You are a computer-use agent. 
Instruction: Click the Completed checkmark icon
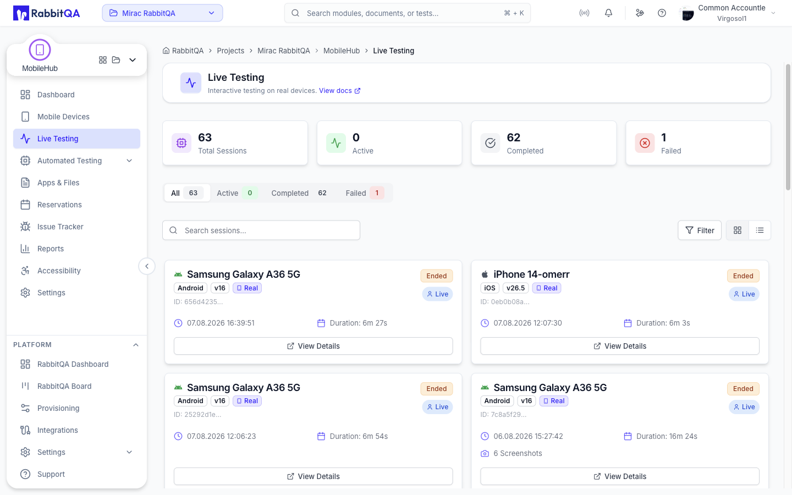coord(491,143)
